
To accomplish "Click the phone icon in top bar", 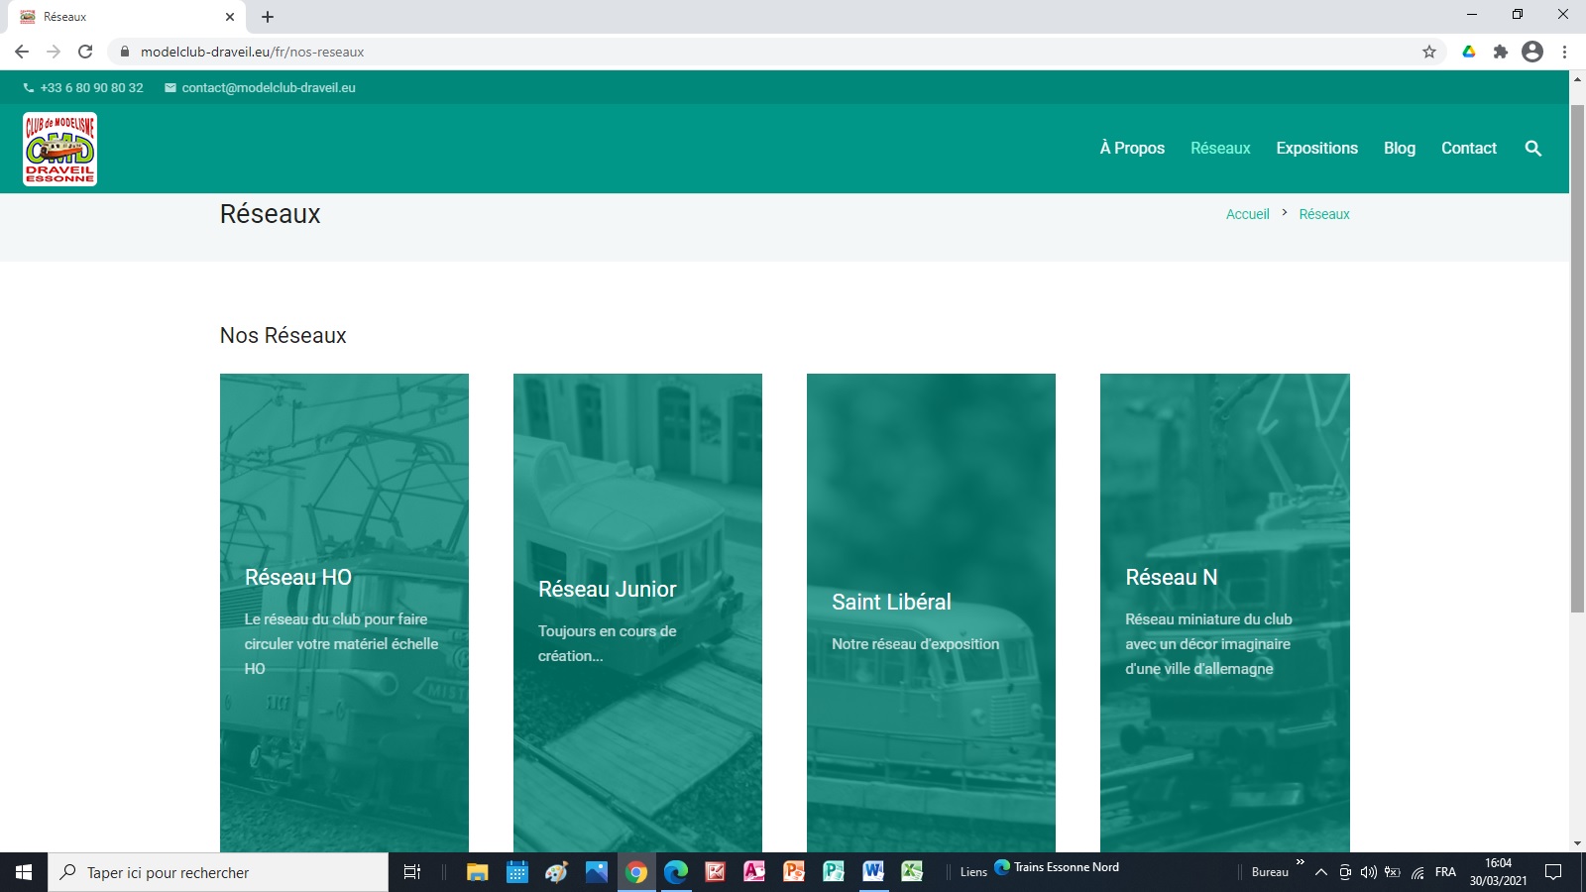I will coord(29,88).
